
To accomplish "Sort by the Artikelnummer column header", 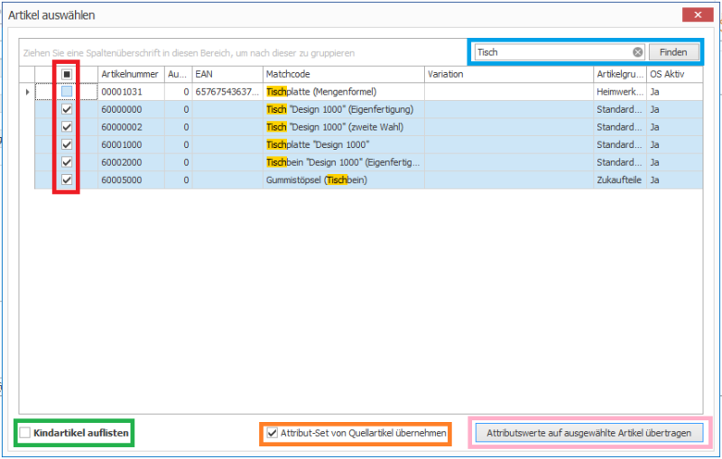I will click(130, 74).
